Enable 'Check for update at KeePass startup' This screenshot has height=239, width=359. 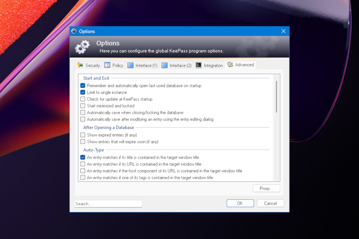tap(83, 99)
